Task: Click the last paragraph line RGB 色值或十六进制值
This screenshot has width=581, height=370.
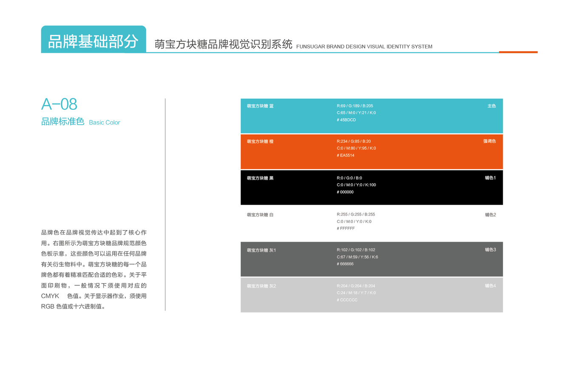Action: pos(73,306)
